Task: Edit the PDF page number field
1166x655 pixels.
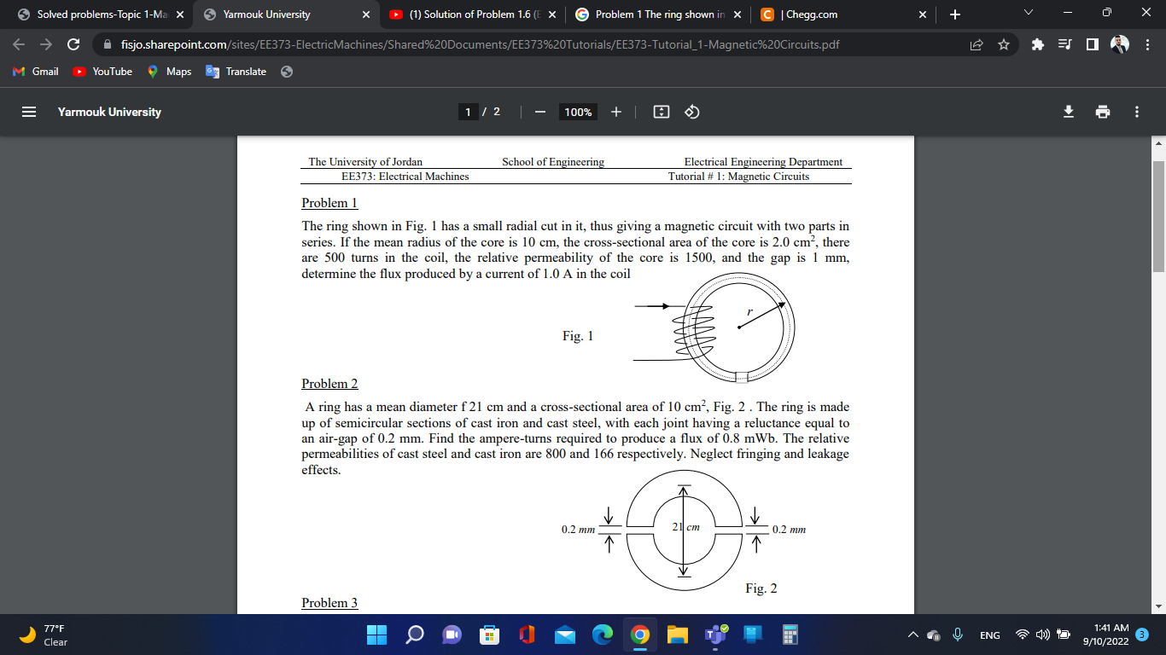Action: tap(468, 112)
